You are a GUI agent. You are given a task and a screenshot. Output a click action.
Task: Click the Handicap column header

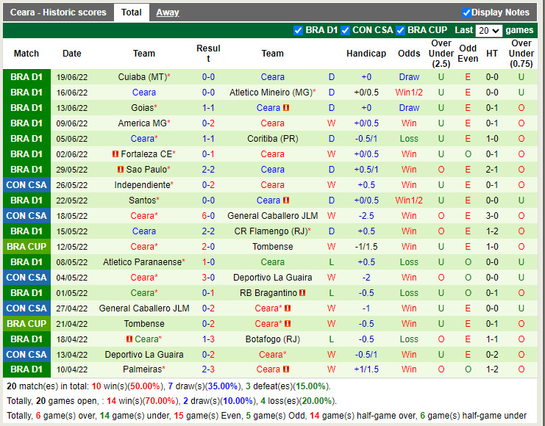click(x=366, y=54)
